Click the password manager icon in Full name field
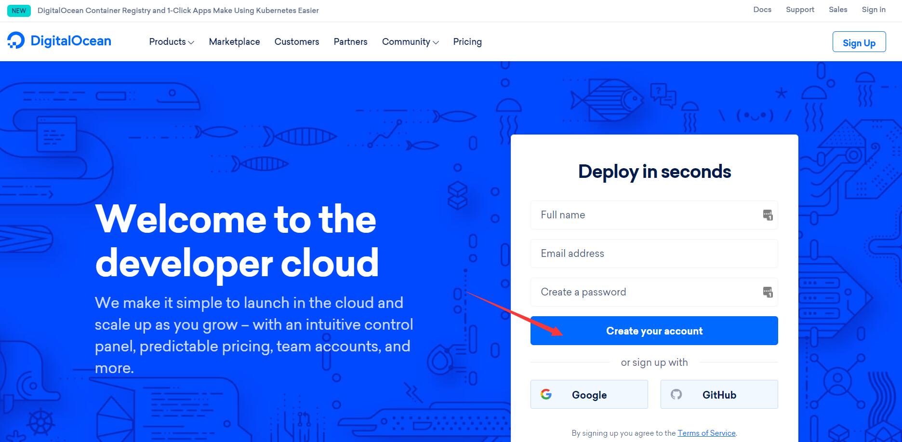This screenshot has width=902, height=442. click(768, 215)
